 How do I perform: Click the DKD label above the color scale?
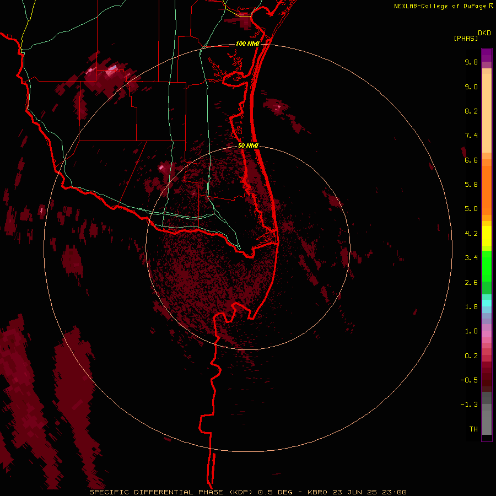[484, 33]
